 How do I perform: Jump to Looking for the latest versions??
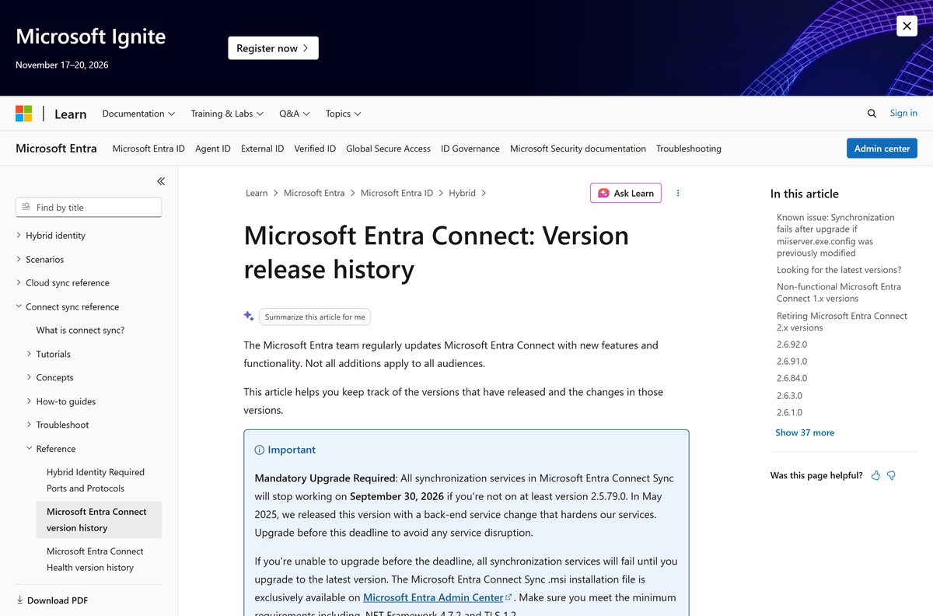(x=839, y=270)
